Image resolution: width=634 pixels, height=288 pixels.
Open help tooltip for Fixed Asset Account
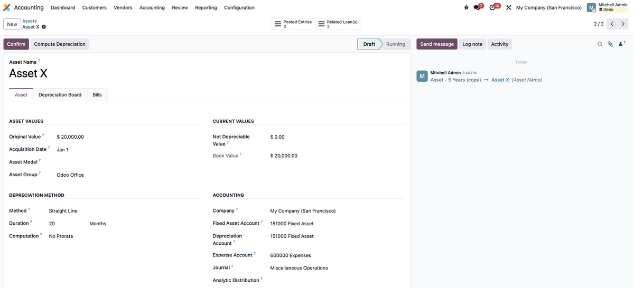point(262,222)
